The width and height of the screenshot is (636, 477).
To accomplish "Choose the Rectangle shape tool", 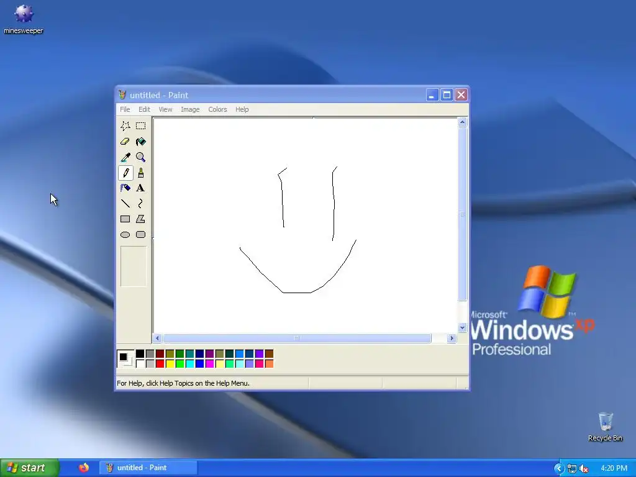I will click(125, 219).
